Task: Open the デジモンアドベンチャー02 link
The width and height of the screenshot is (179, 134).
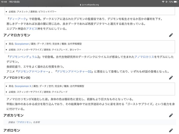Action: point(74,71)
